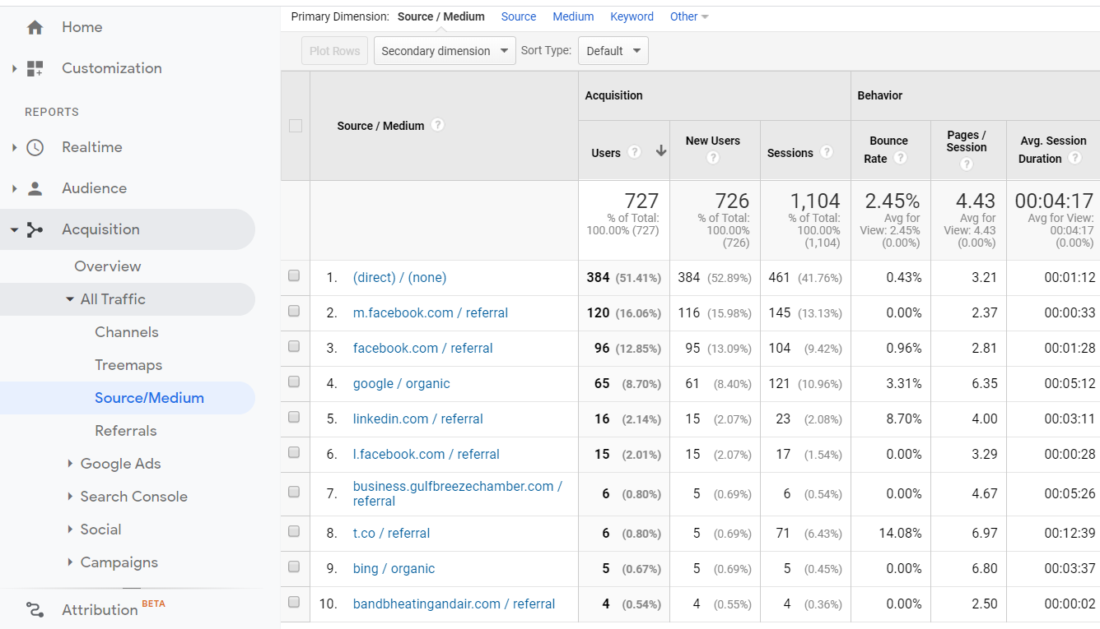This screenshot has width=1100, height=629.
Task: Click the Sessions column header
Action: (790, 153)
